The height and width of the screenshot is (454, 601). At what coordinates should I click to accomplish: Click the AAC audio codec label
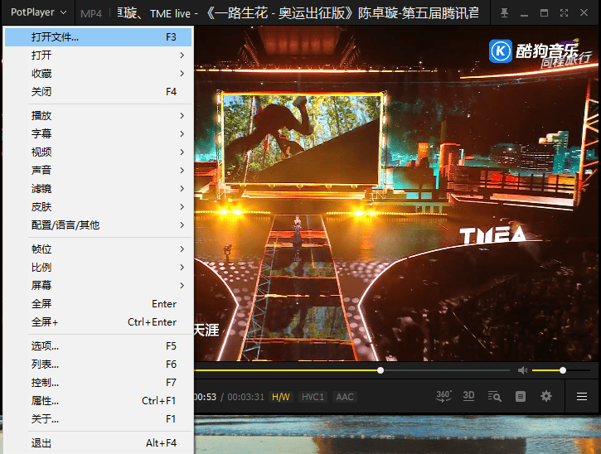coord(345,397)
